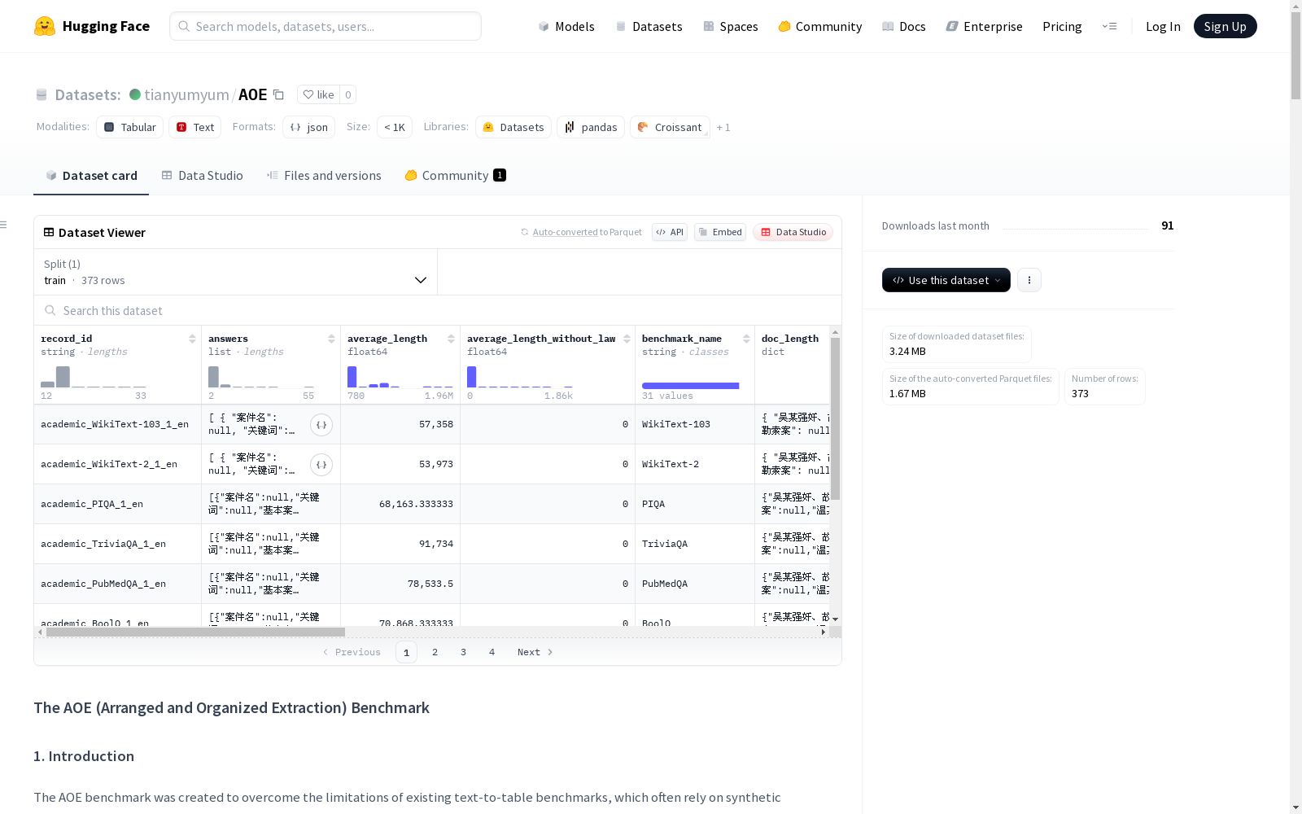The width and height of the screenshot is (1302, 814).
Task: Open the Tabular modality tag
Action: click(130, 127)
